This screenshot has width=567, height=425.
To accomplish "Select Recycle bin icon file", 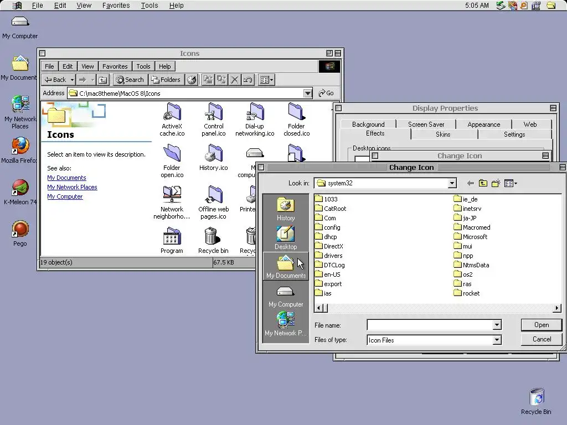I will [213, 241].
